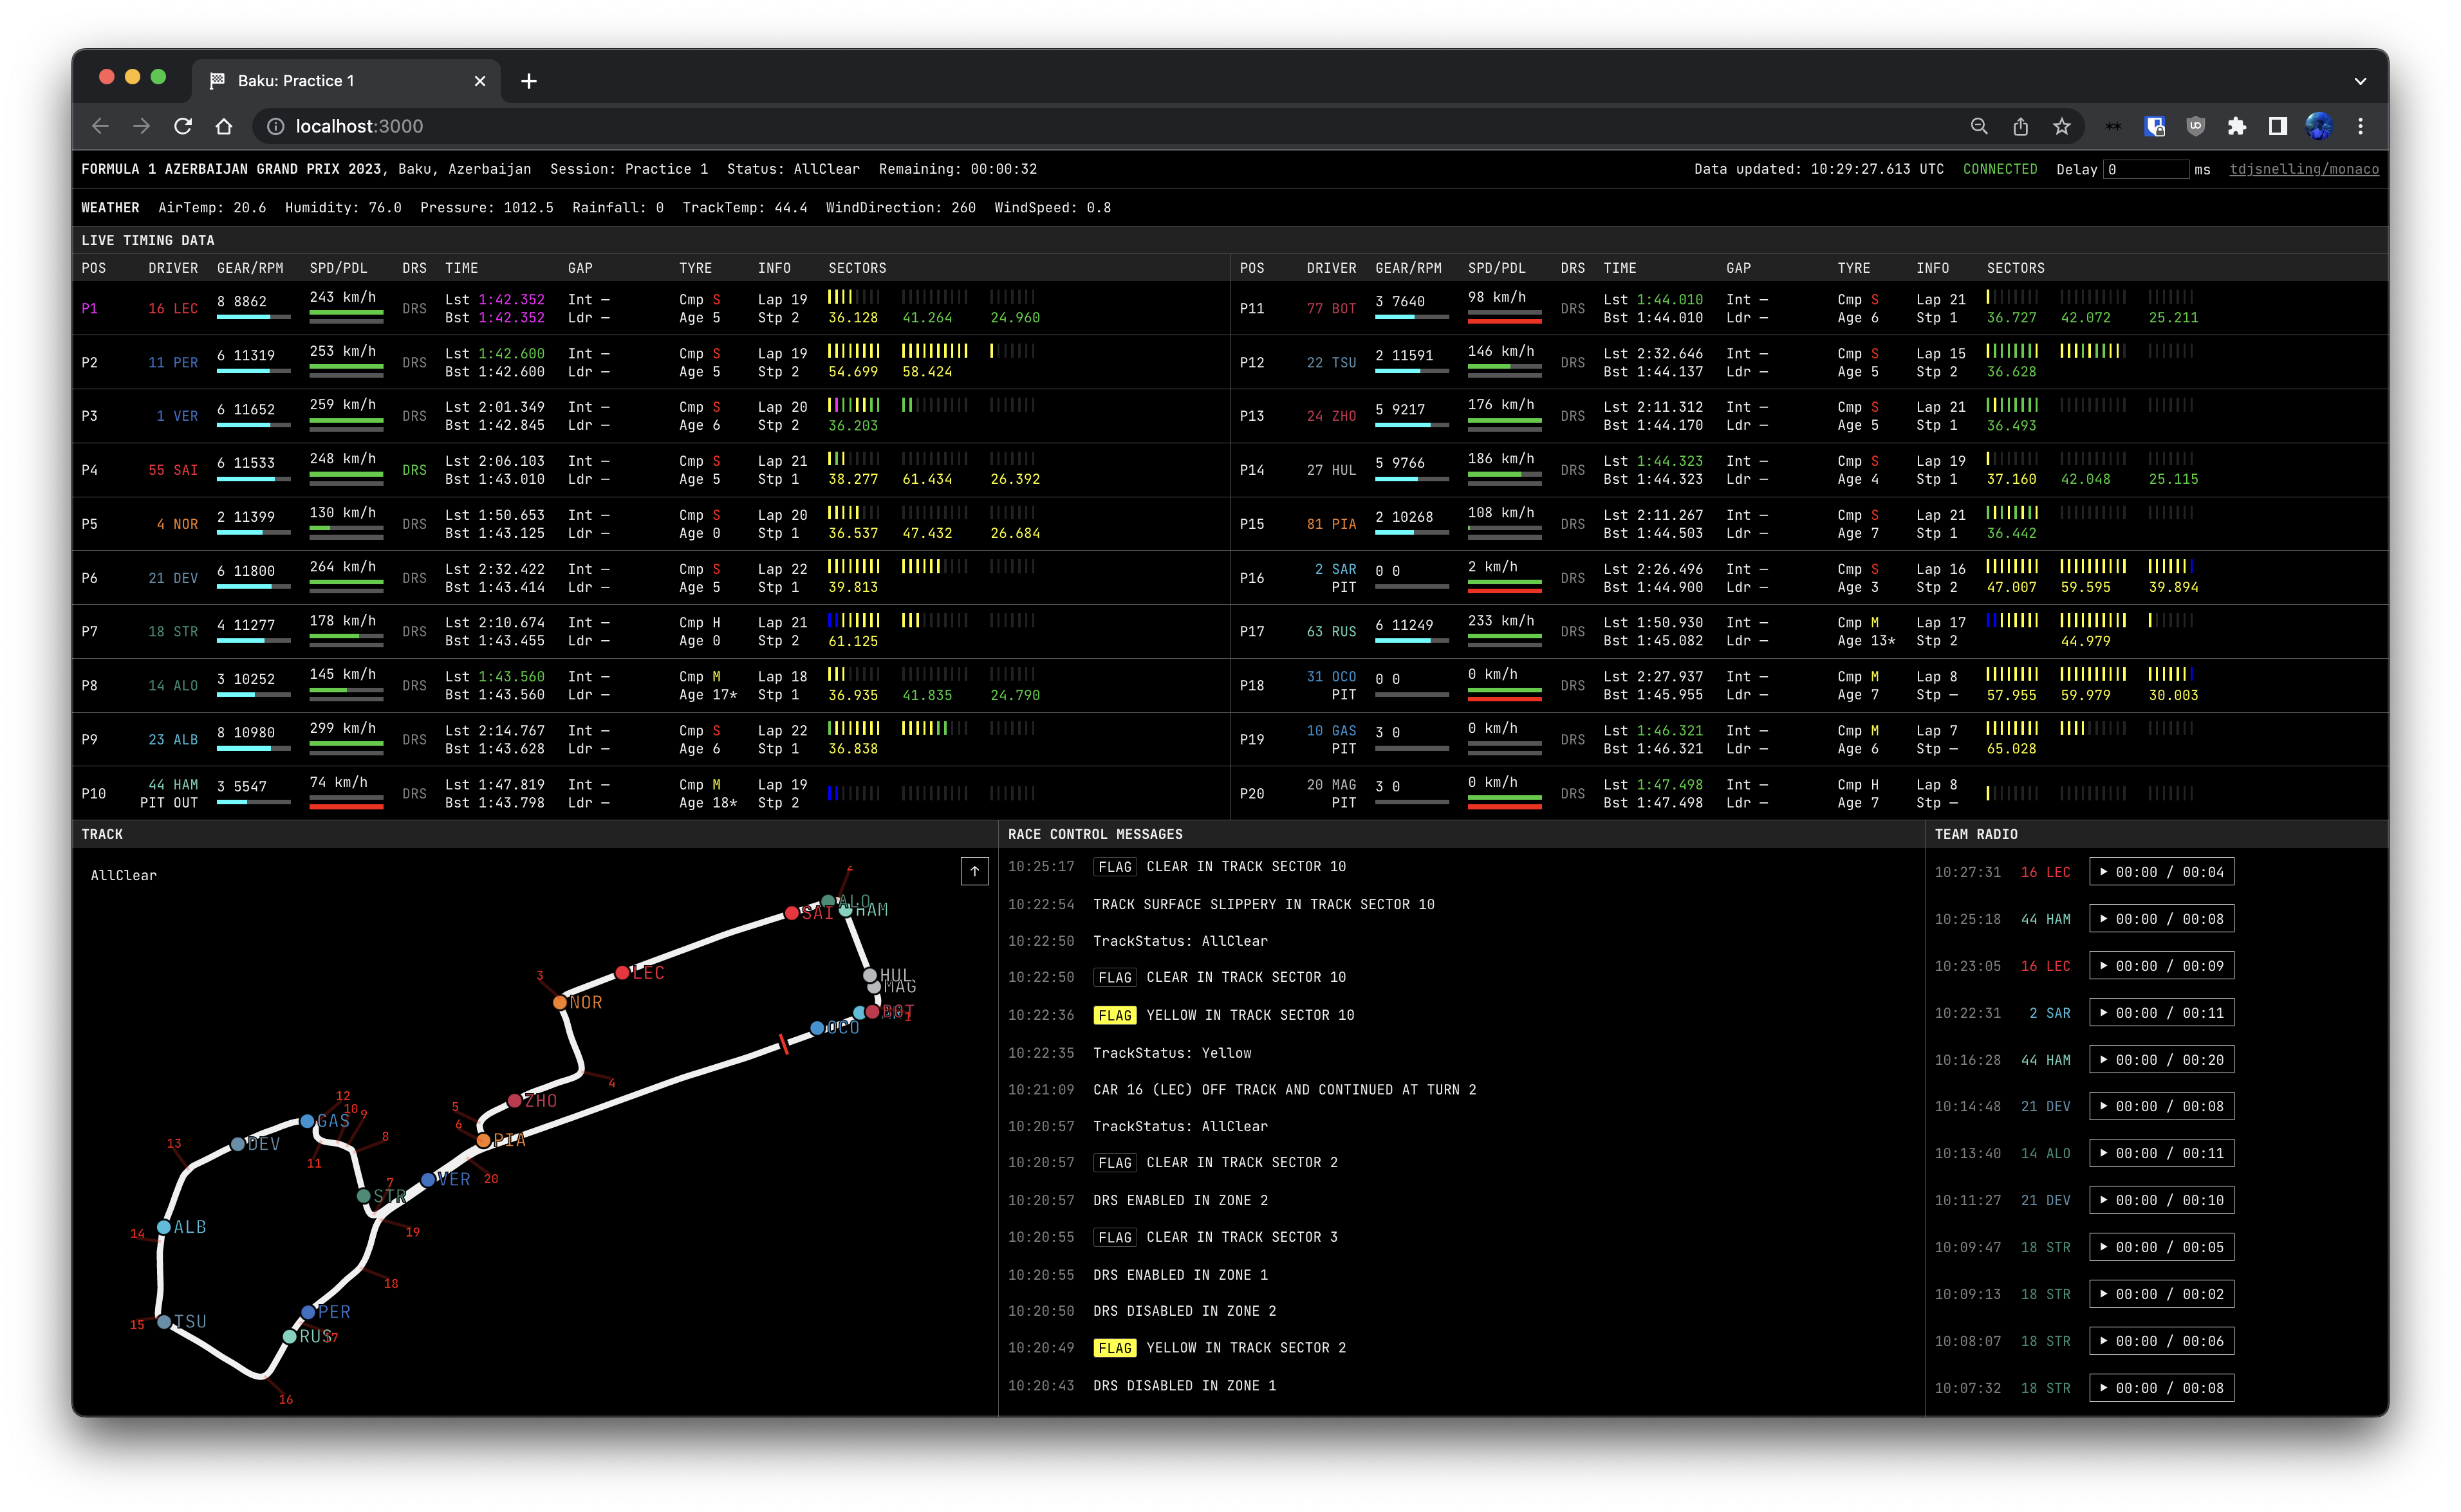
Task: Play the 10:22:31 SAR team radio clip
Action: [x=2104, y=1013]
